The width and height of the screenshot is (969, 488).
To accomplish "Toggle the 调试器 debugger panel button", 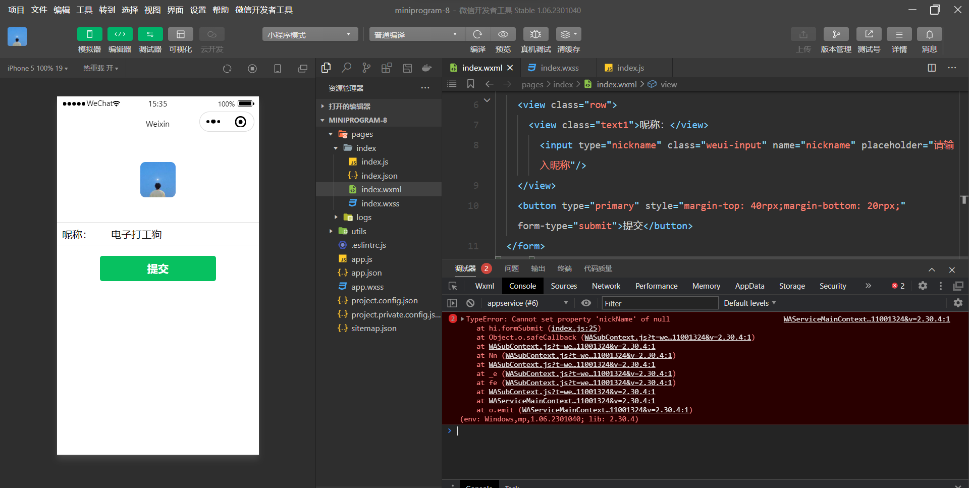I will [150, 34].
